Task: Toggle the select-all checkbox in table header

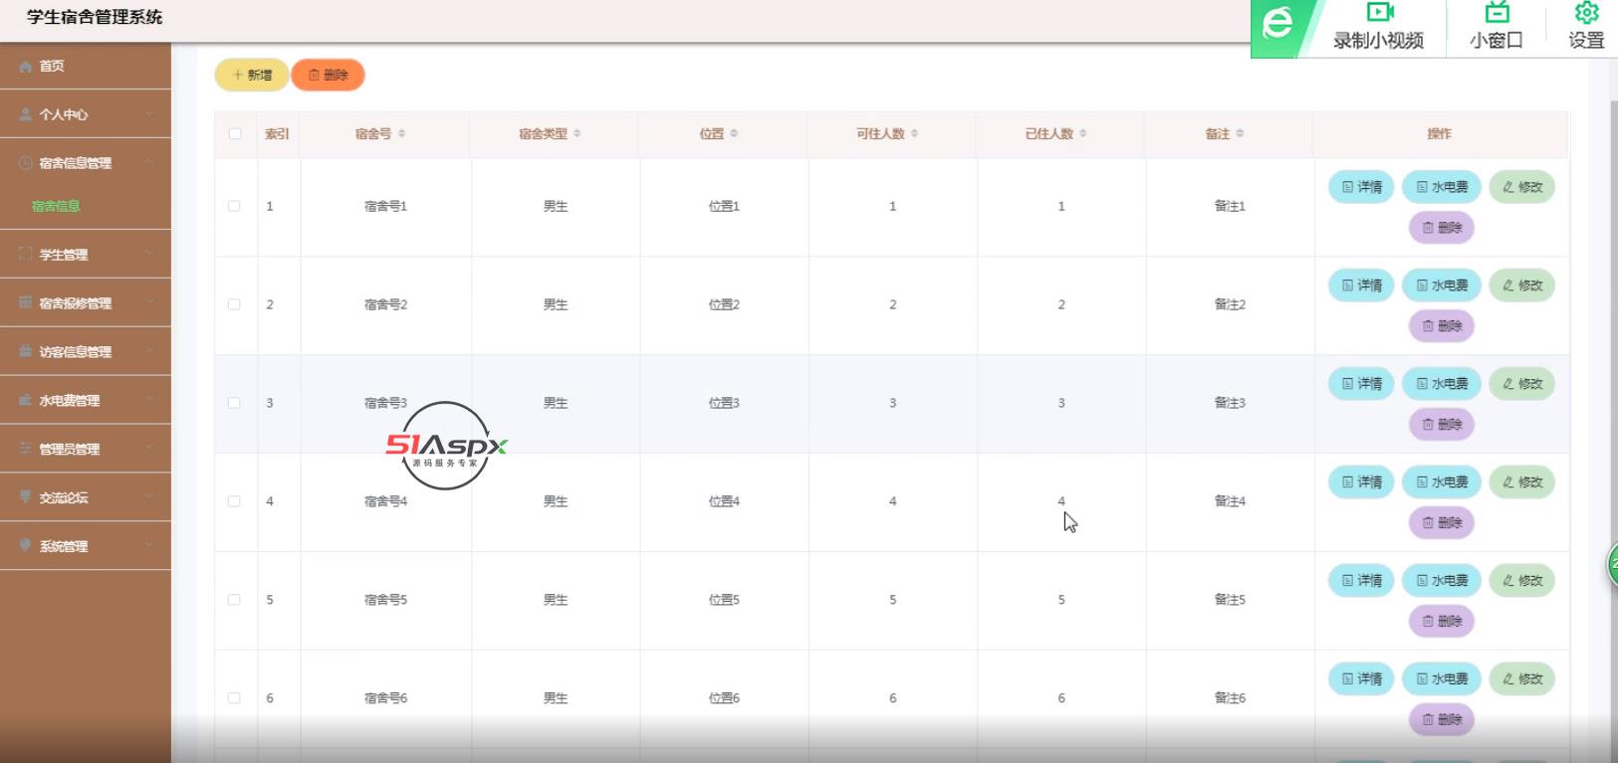Action: point(235,133)
